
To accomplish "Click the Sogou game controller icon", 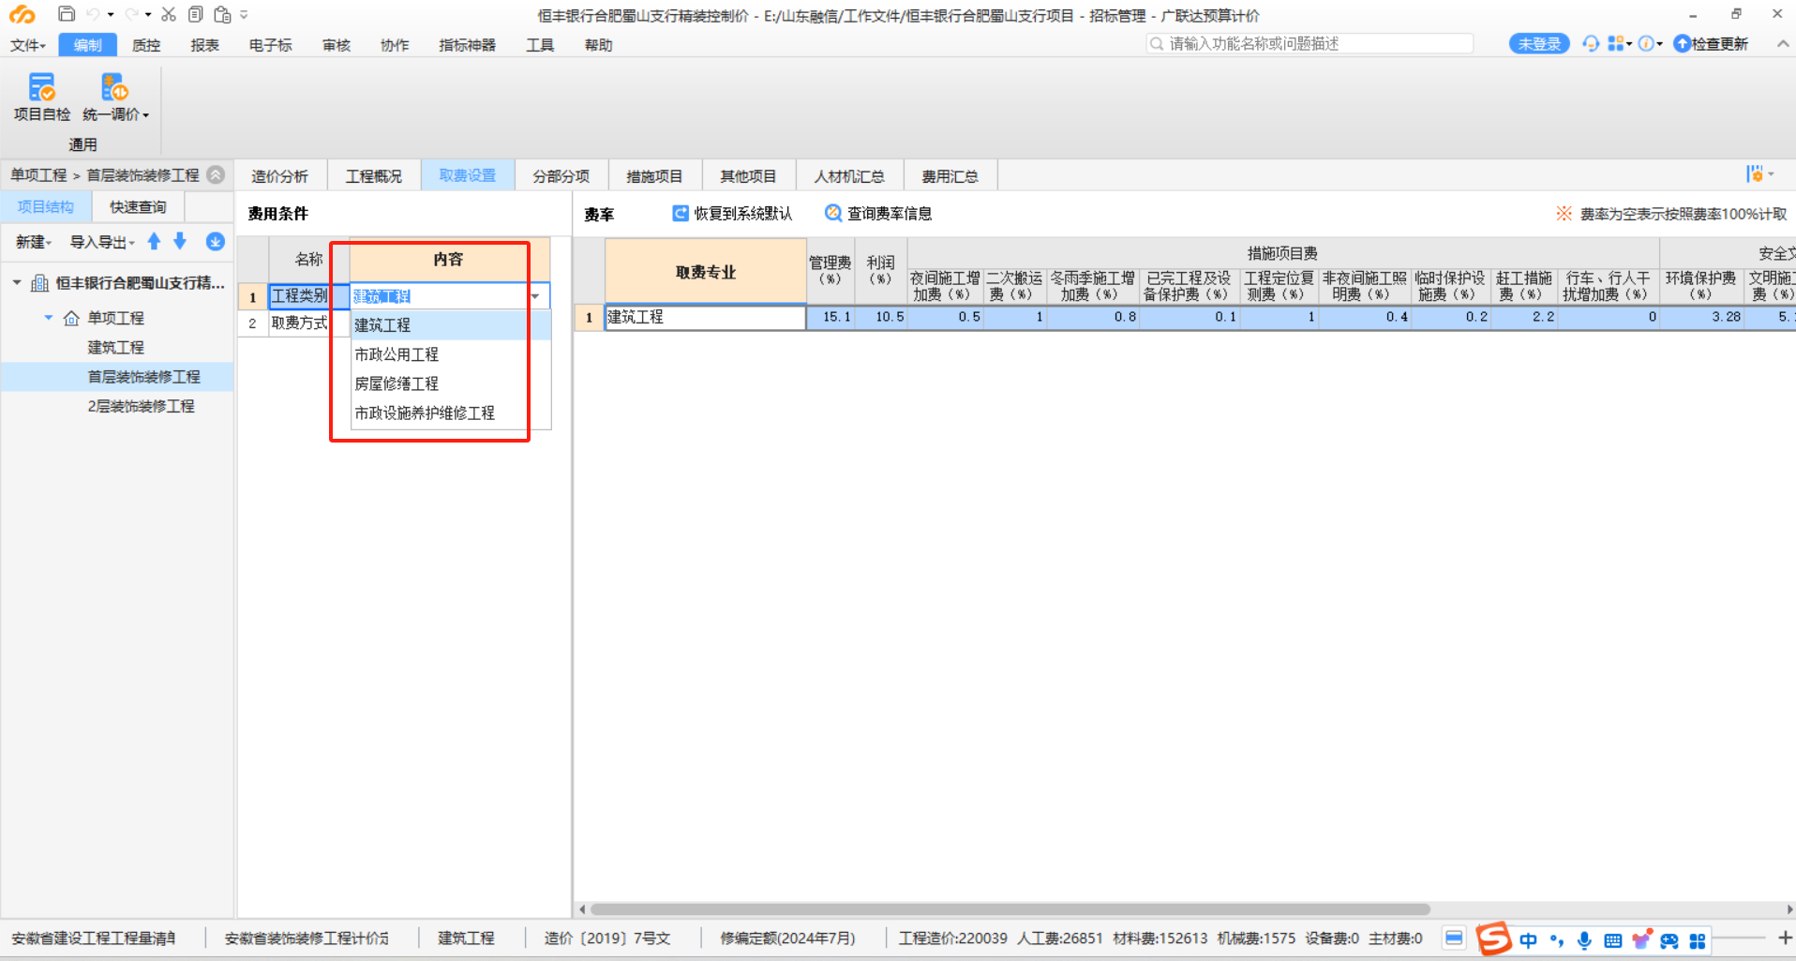I will point(1669,940).
